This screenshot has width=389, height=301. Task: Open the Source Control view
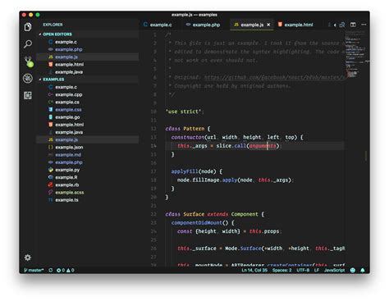[29, 62]
